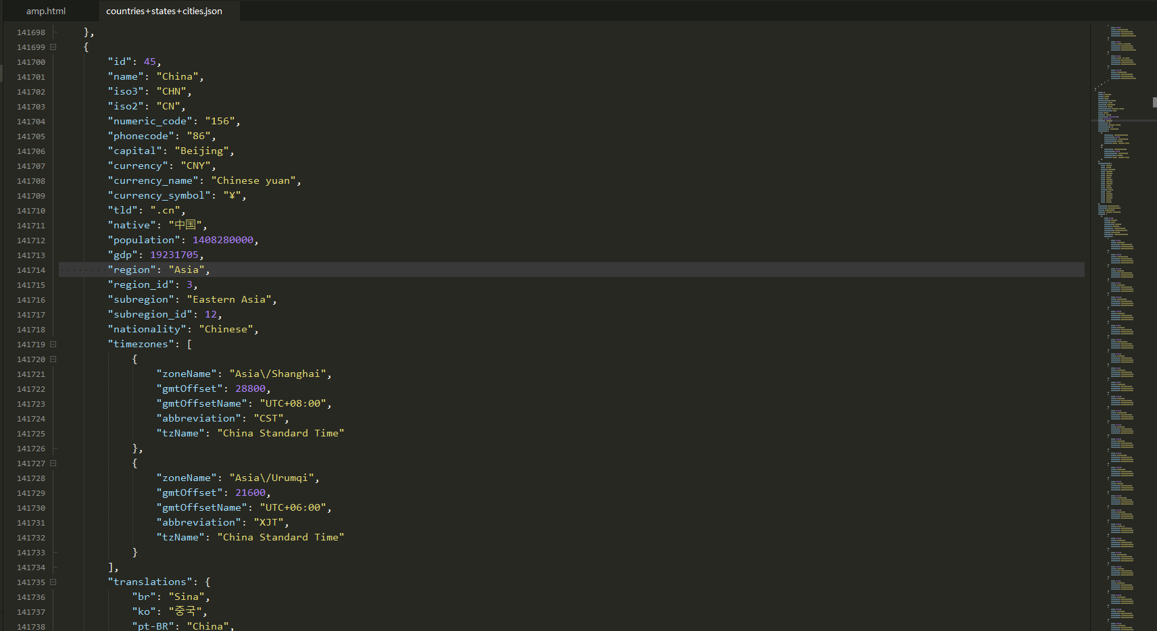Place cursor on the "Beijing" capital value
Image resolution: width=1157 pixels, height=631 pixels.
point(202,151)
